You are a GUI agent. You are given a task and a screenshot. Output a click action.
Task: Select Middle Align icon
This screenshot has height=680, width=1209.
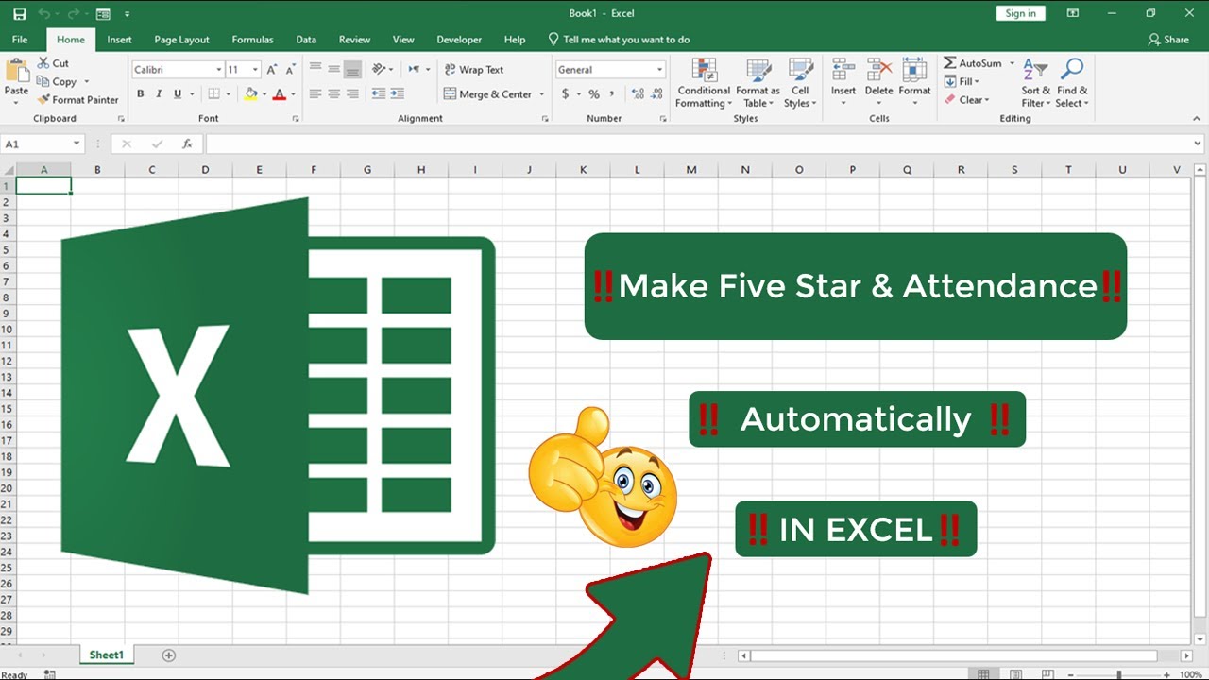pyautogui.click(x=334, y=69)
